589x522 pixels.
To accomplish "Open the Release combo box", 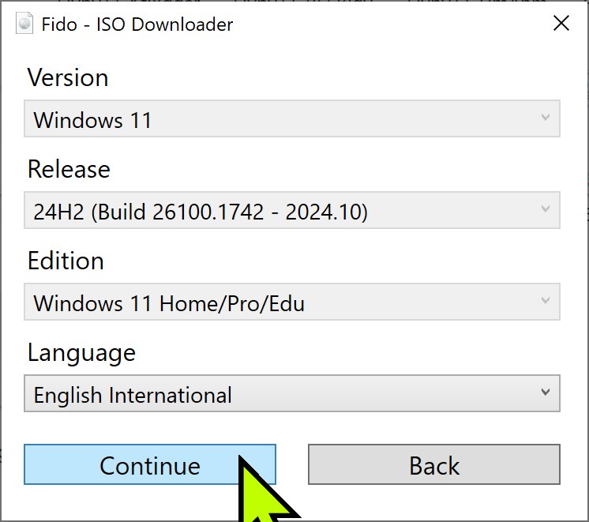I will (x=291, y=211).
